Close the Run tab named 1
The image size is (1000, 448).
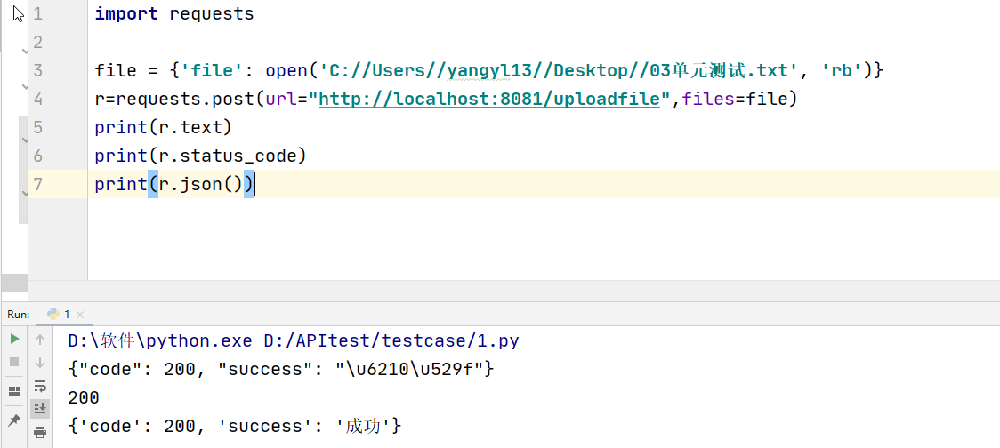coord(80,315)
